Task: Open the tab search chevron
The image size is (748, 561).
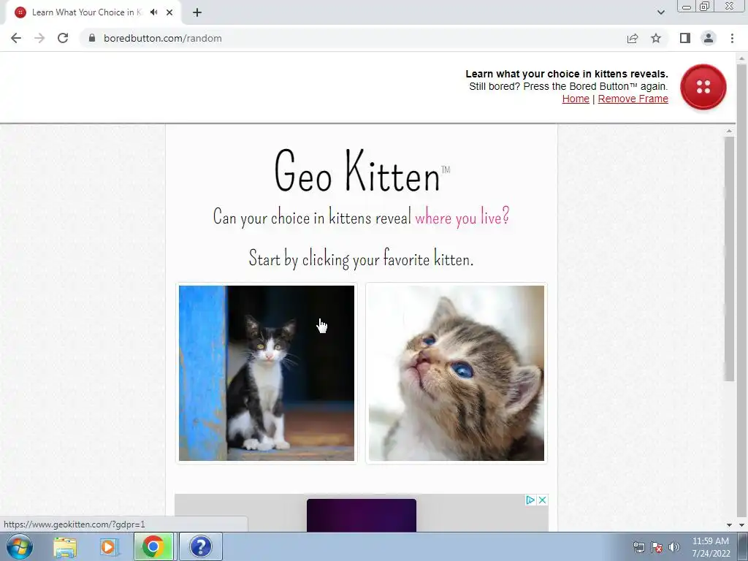Action: (x=660, y=12)
